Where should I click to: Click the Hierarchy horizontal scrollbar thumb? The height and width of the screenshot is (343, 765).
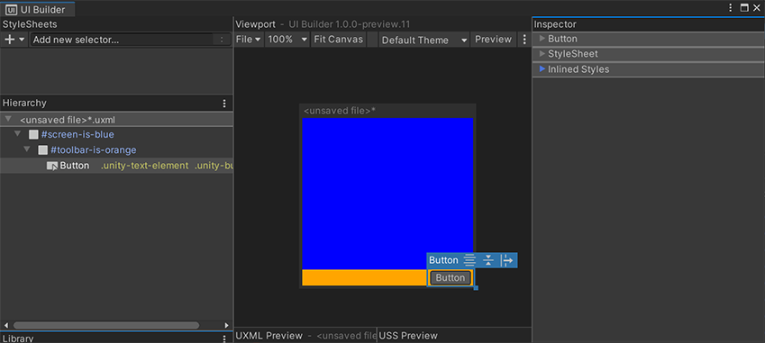click(x=106, y=326)
